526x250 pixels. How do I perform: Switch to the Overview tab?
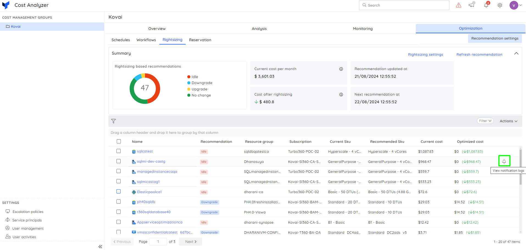157,29
